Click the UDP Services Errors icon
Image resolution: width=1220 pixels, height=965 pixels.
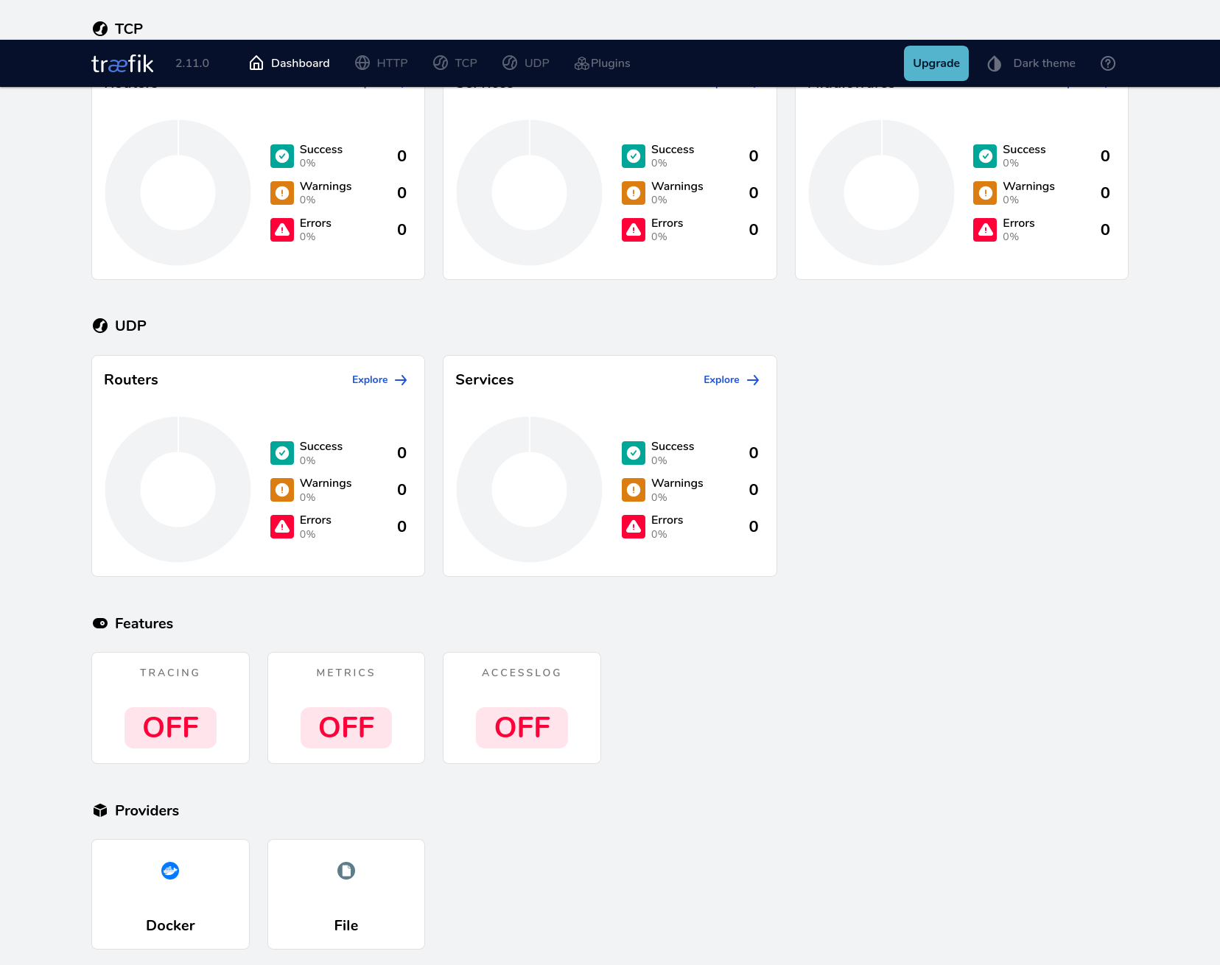[x=634, y=527]
